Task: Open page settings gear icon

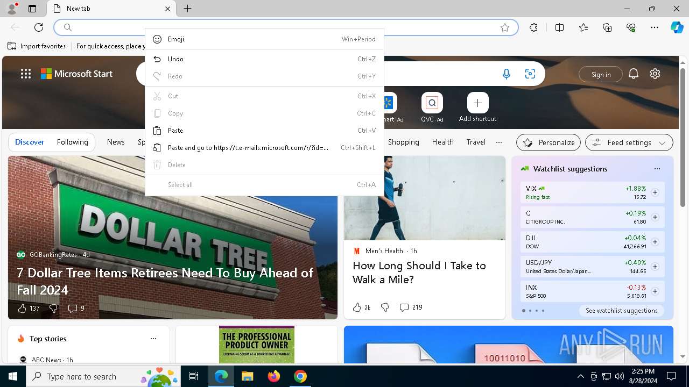Action: tap(655, 74)
